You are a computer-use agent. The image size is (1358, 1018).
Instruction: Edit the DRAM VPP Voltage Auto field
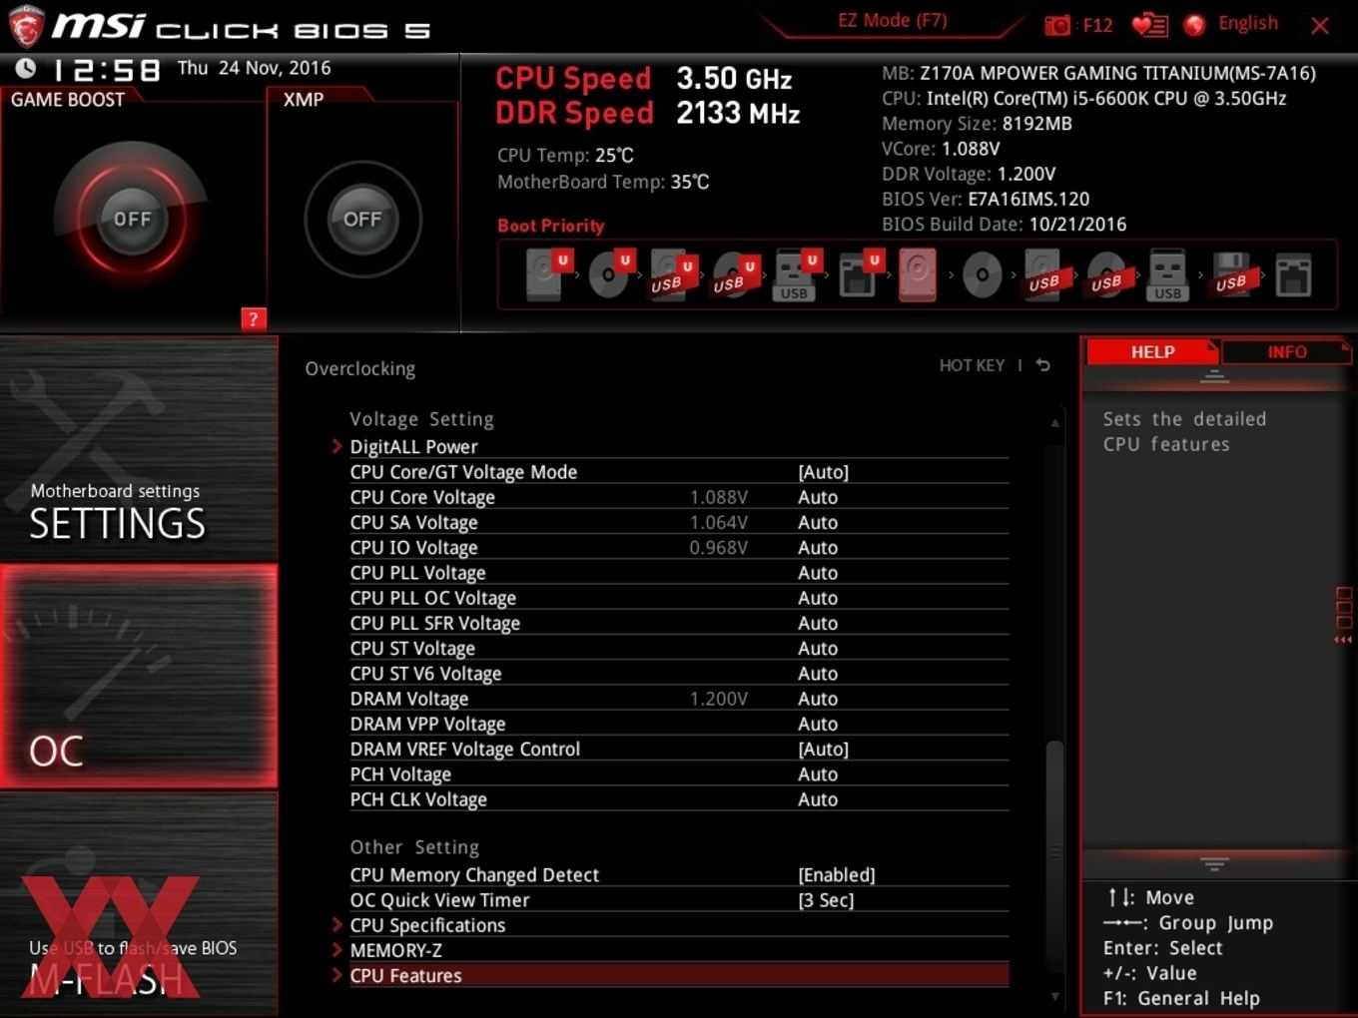[x=818, y=724]
